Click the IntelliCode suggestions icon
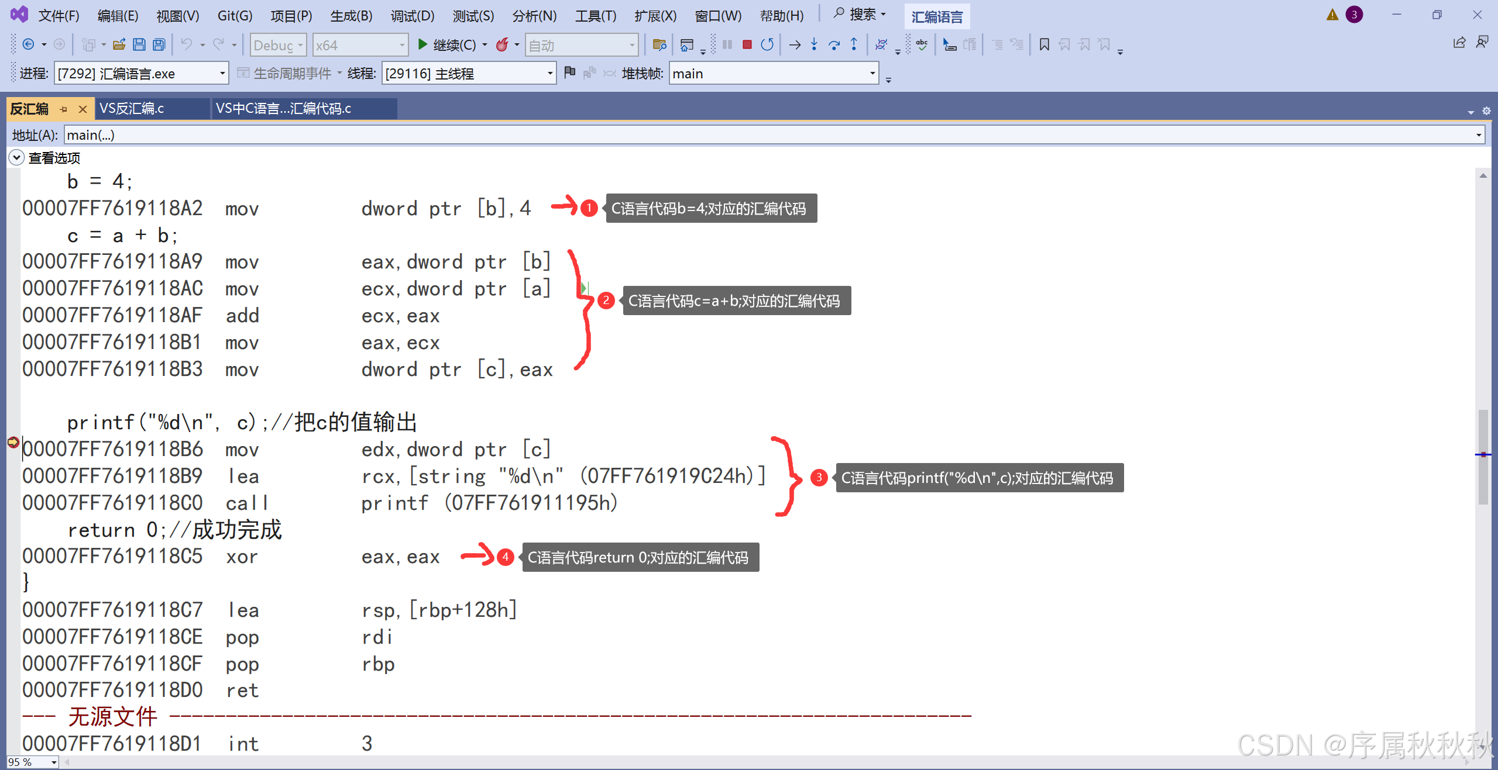1498x770 pixels. pyautogui.click(x=881, y=44)
